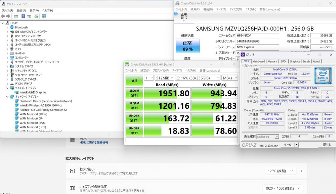Screen dimensions: 336x194
Task: Click the ディスプレイの解像度 icon in settings
Action: 73,188
